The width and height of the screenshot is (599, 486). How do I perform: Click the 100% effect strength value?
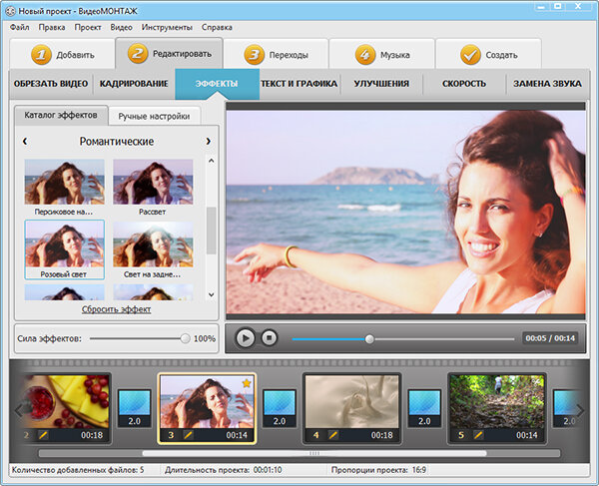pyautogui.click(x=205, y=338)
